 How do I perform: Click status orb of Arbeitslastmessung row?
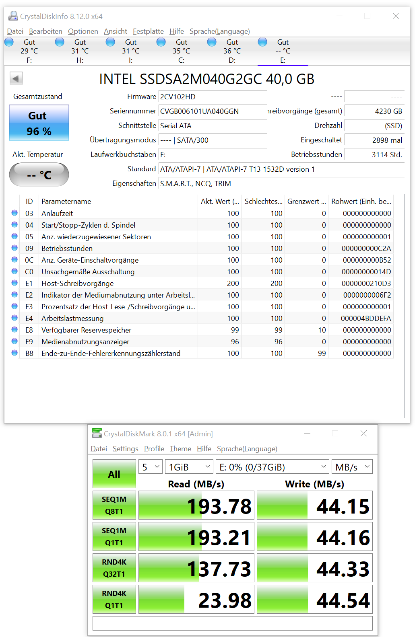[14, 318]
